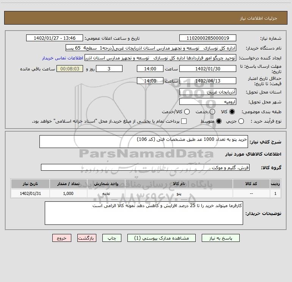Click the کد کالا column header

[x=251, y=184]
